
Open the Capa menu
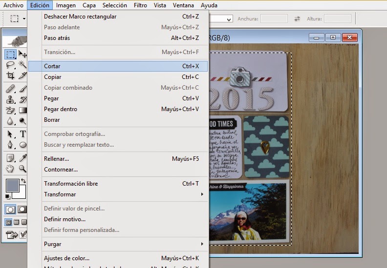pos(89,5)
